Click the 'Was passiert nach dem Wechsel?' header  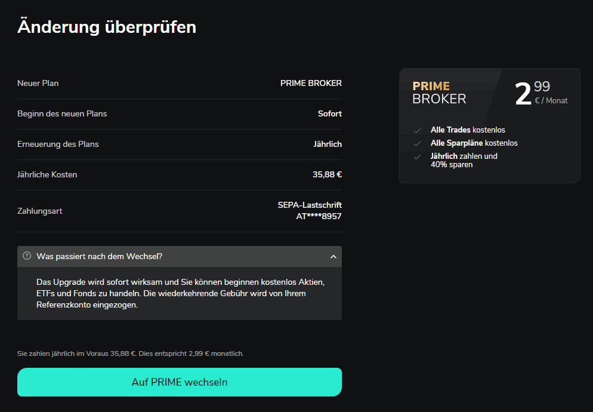(x=180, y=256)
